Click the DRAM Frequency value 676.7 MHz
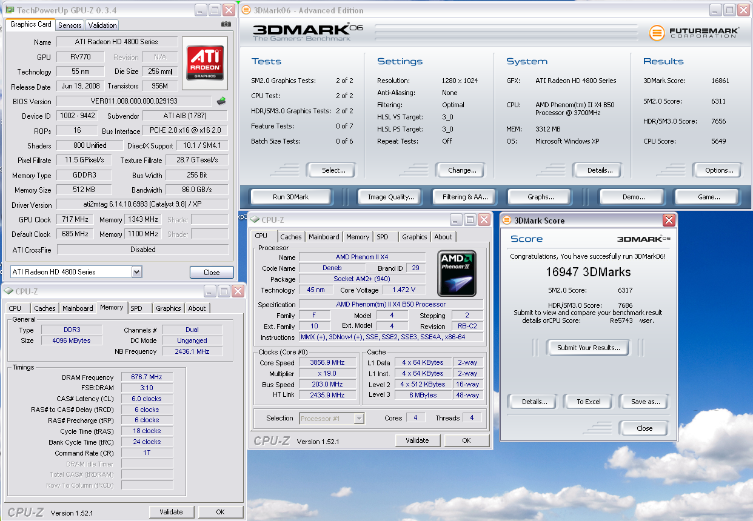The height and width of the screenshot is (521, 753). 147,377
